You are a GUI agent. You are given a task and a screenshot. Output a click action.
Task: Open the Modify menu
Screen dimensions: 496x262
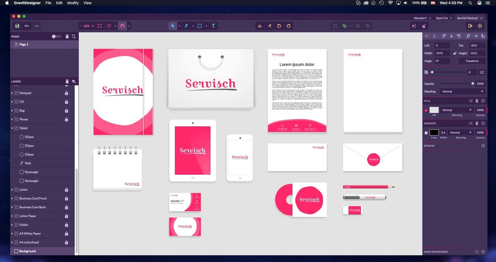tap(73, 3)
